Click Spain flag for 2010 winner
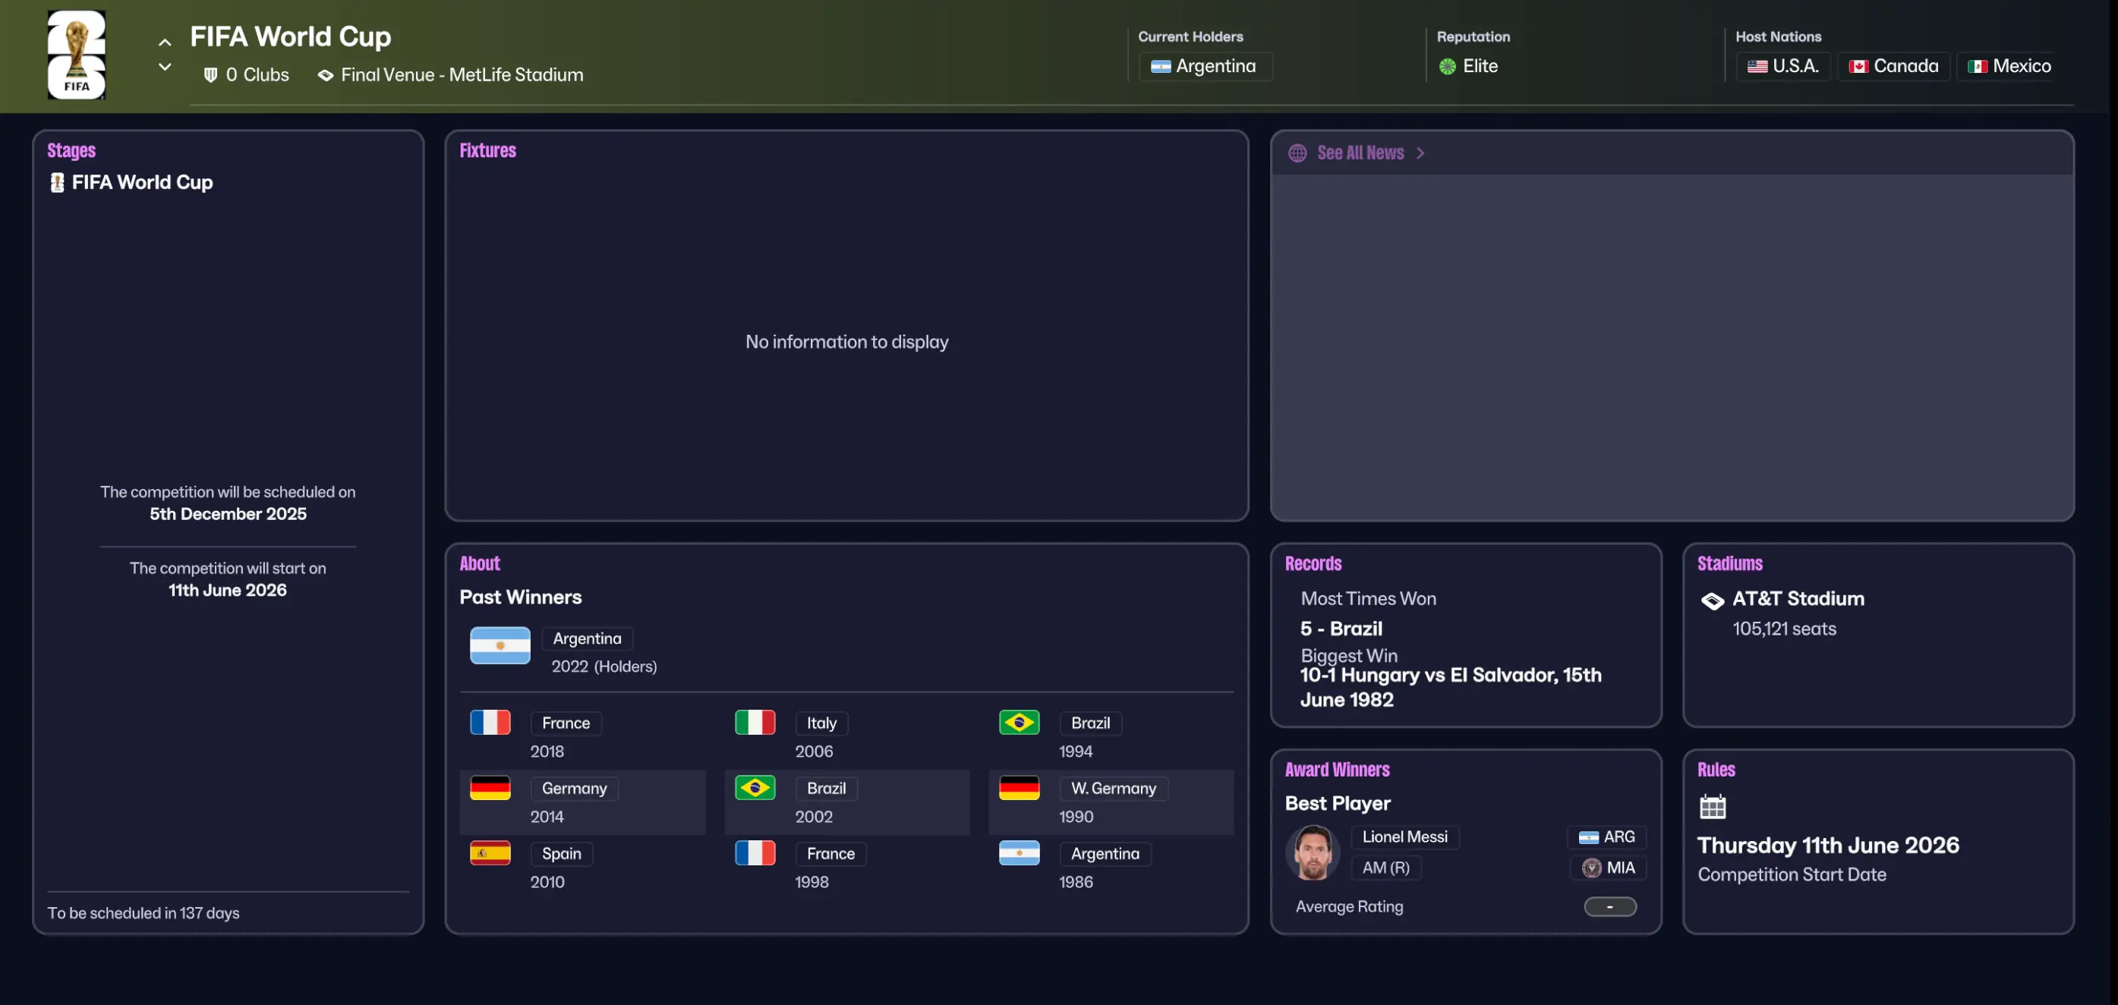Viewport: 2118px width, 1005px height. [490, 854]
